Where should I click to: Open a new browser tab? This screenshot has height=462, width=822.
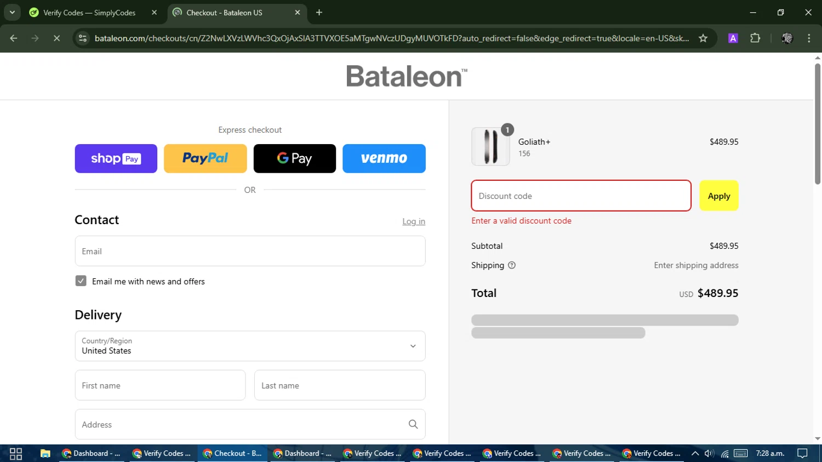319,12
